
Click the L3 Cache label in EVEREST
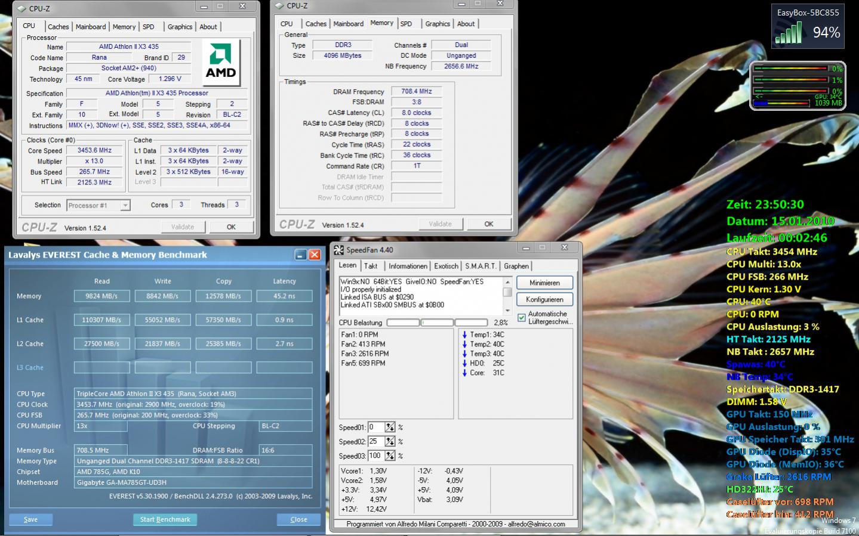pos(30,368)
